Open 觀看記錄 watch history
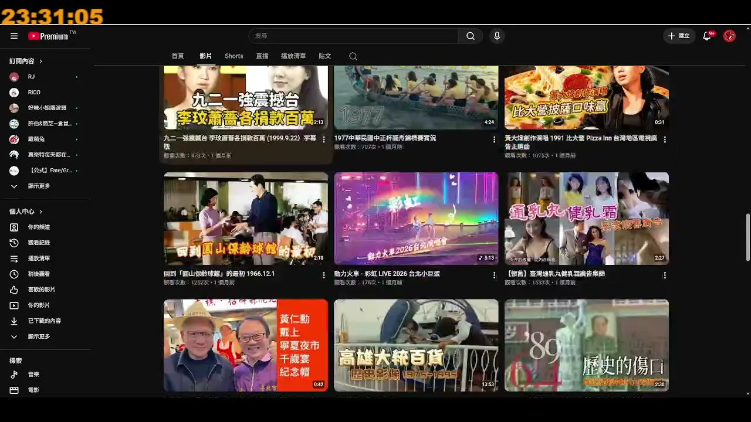Viewport: 751px width, 422px height. pyautogui.click(x=45, y=243)
